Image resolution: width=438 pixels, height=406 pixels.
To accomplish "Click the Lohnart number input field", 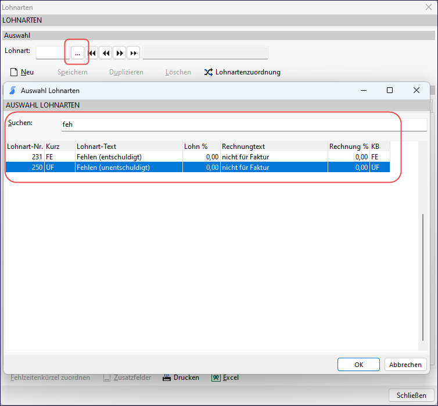I will [x=52, y=53].
